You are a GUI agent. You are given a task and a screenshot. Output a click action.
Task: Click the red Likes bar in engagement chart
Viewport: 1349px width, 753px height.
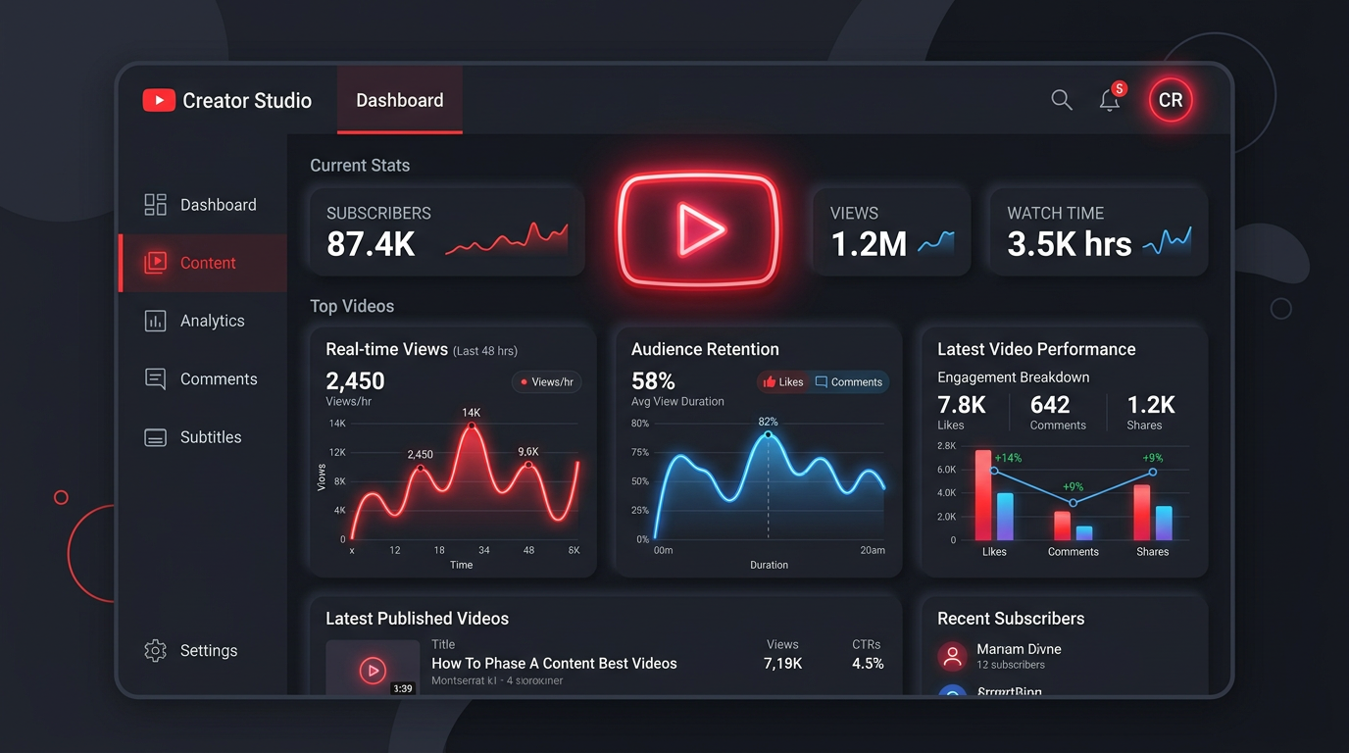point(983,495)
